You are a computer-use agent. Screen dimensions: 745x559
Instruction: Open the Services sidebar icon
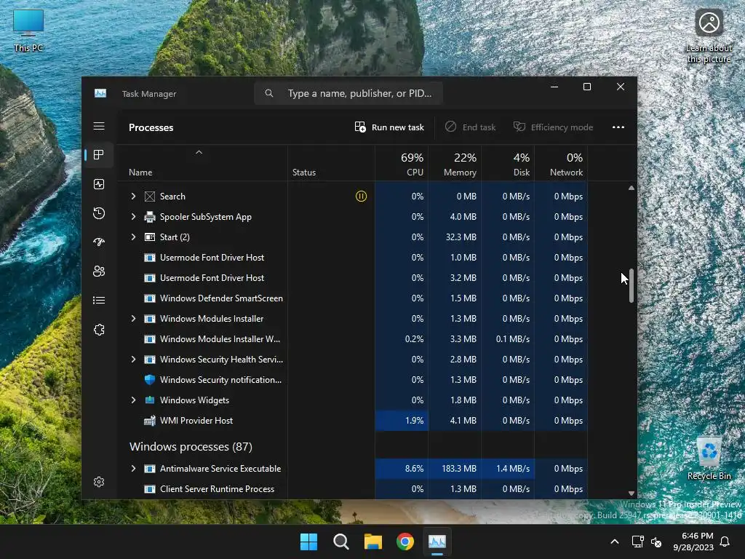tap(99, 330)
